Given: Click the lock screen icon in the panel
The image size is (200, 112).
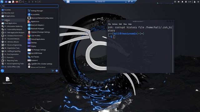Looking at the screenshot, I should [x=195, y=2].
